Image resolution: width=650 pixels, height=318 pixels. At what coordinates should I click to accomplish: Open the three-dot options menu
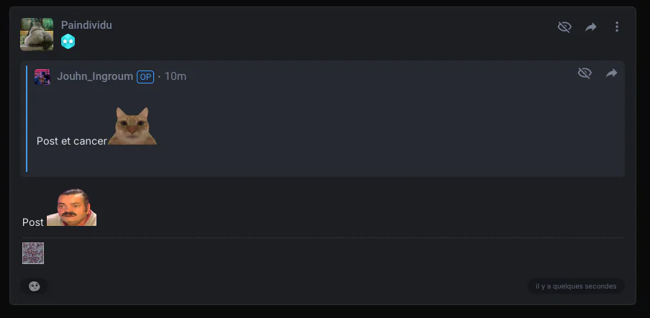click(x=617, y=27)
